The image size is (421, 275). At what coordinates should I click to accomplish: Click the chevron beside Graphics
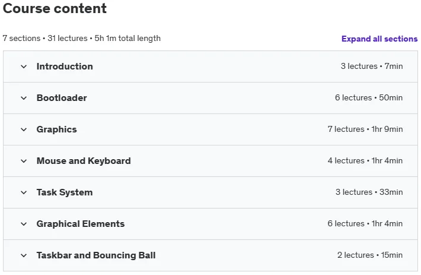pos(24,129)
